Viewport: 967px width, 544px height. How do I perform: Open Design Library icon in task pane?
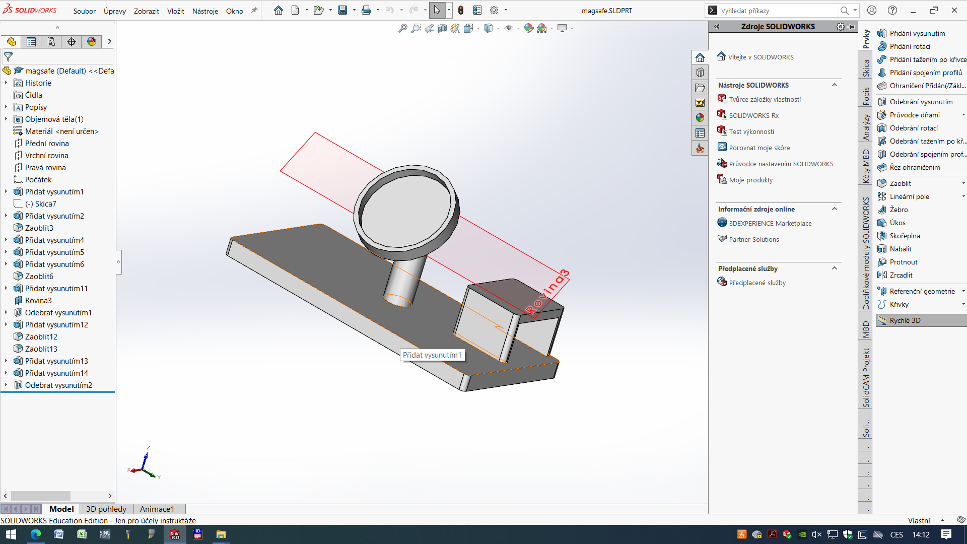(x=700, y=73)
